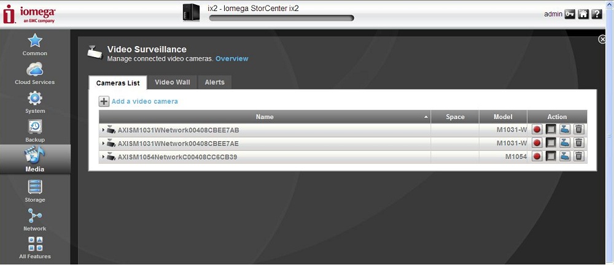Click the Video Surveillance camera icon
The width and height of the screenshot is (614, 265).
(x=95, y=52)
